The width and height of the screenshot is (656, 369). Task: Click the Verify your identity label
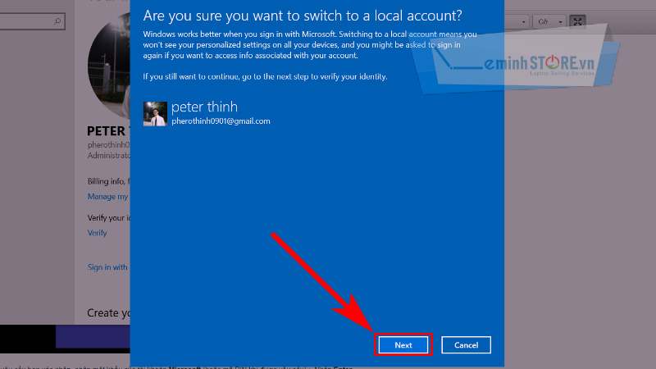click(x=107, y=218)
